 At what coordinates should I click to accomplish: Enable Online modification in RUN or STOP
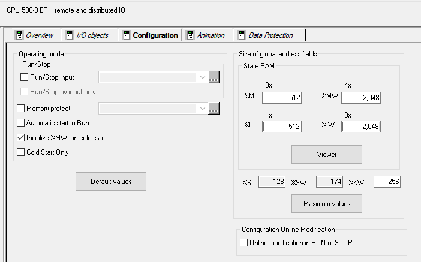click(x=243, y=243)
